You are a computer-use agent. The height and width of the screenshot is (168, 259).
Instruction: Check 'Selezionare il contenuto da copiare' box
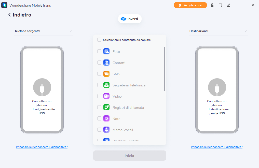point(99,40)
